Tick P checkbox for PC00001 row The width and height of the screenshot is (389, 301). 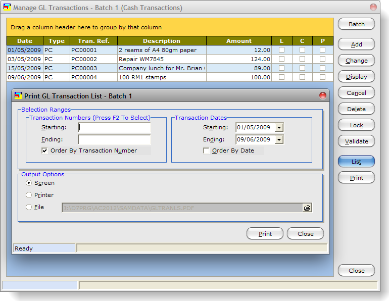click(322, 50)
